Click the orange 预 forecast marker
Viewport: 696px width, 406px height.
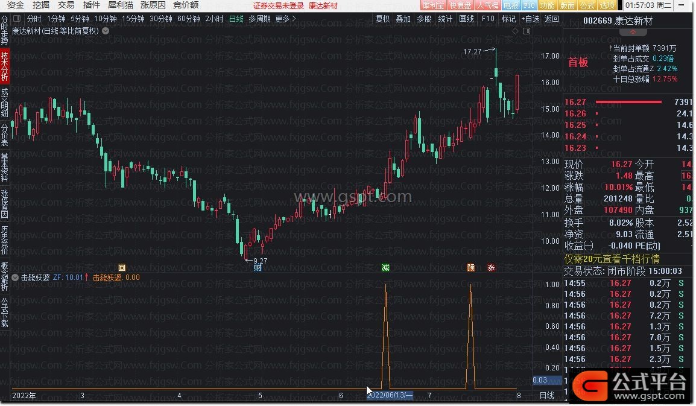click(470, 267)
